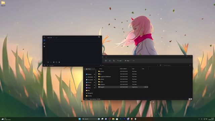Open Music in File Explorer sidebar
This screenshot has width=215, height=121.
coord(89,85)
